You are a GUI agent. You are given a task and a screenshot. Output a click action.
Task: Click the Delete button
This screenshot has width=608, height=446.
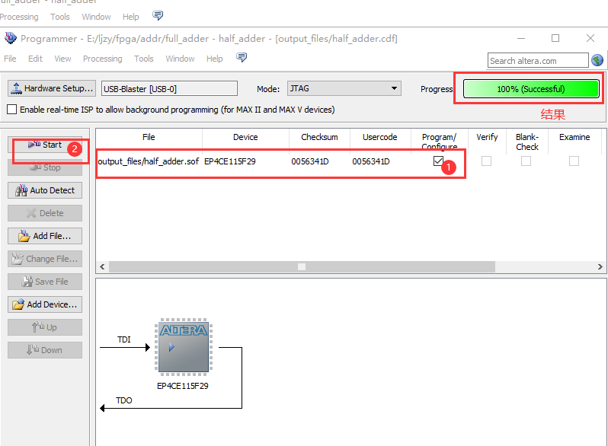click(45, 213)
